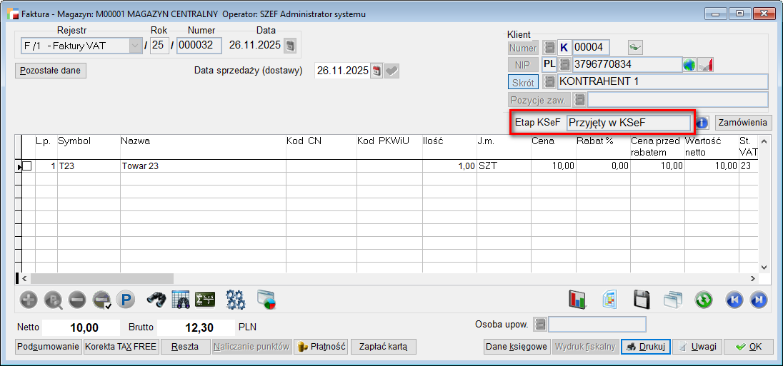This screenshot has height=366, width=783.
Task: Click the globe icon next to NIP
Action: (x=689, y=65)
